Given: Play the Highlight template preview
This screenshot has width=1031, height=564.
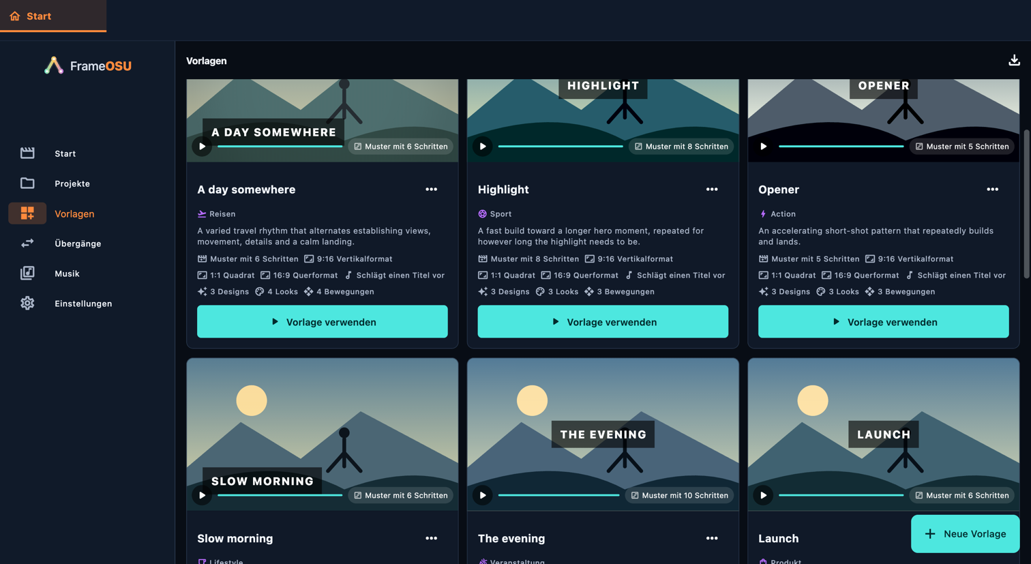Looking at the screenshot, I should [x=483, y=147].
